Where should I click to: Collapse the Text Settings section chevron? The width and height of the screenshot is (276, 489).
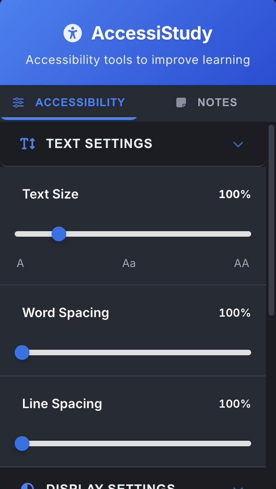[x=238, y=144]
